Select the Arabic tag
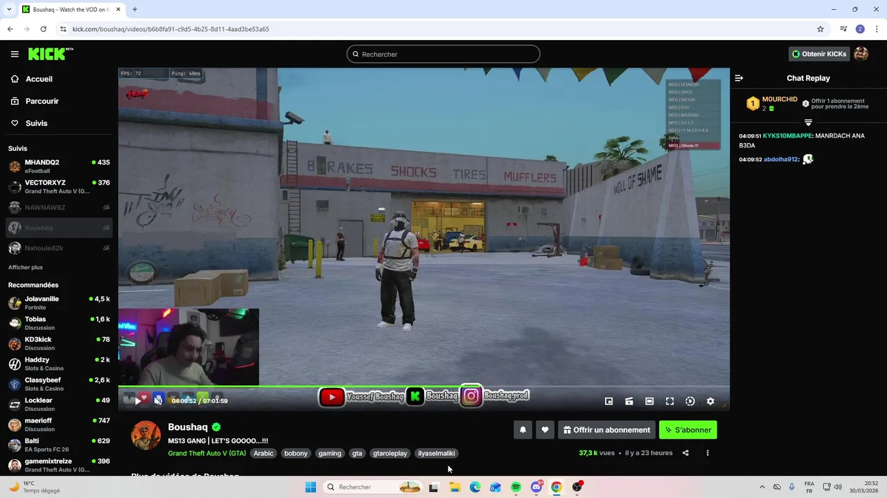This screenshot has height=498, width=887. point(263,454)
